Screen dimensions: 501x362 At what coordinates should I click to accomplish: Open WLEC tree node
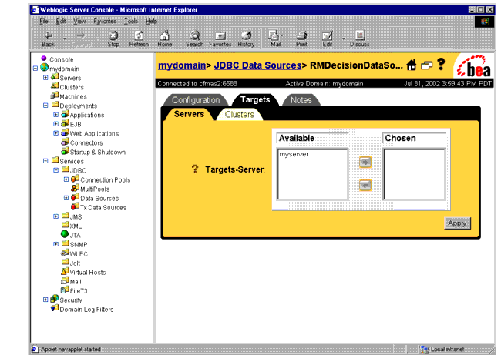click(x=79, y=253)
